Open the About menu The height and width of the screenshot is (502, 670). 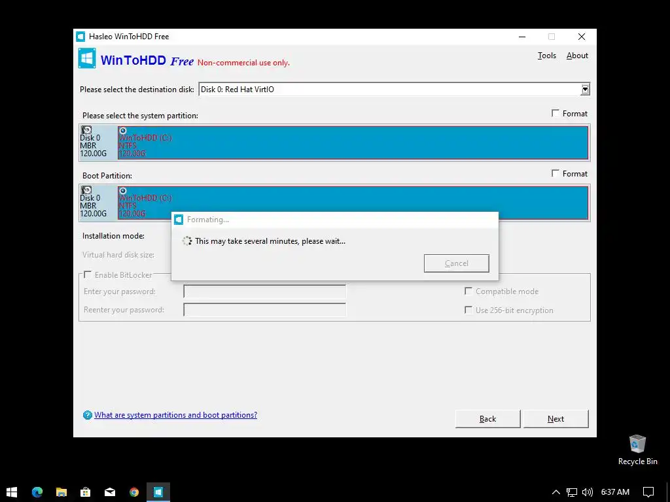point(577,56)
